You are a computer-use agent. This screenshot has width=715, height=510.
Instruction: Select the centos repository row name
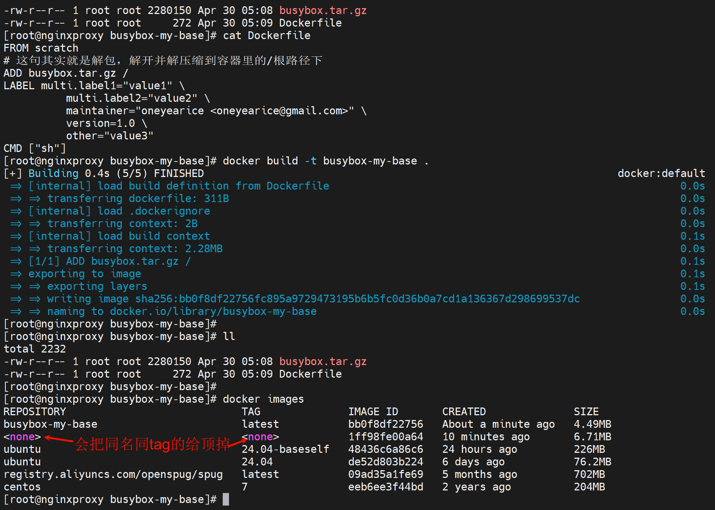point(22,487)
